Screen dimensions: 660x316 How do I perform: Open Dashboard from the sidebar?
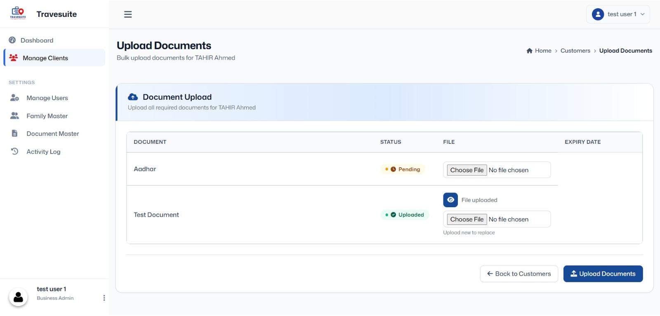(x=54, y=40)
